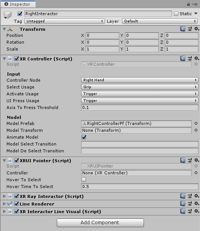Disable the XRUI Pointer script component
Image resolution: width=200 pixels, height=231 pixels.
(16, 160)
